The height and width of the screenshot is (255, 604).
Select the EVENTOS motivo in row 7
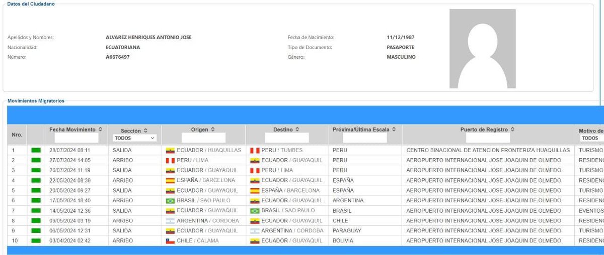pyautogui.click(x=591, y=210)
